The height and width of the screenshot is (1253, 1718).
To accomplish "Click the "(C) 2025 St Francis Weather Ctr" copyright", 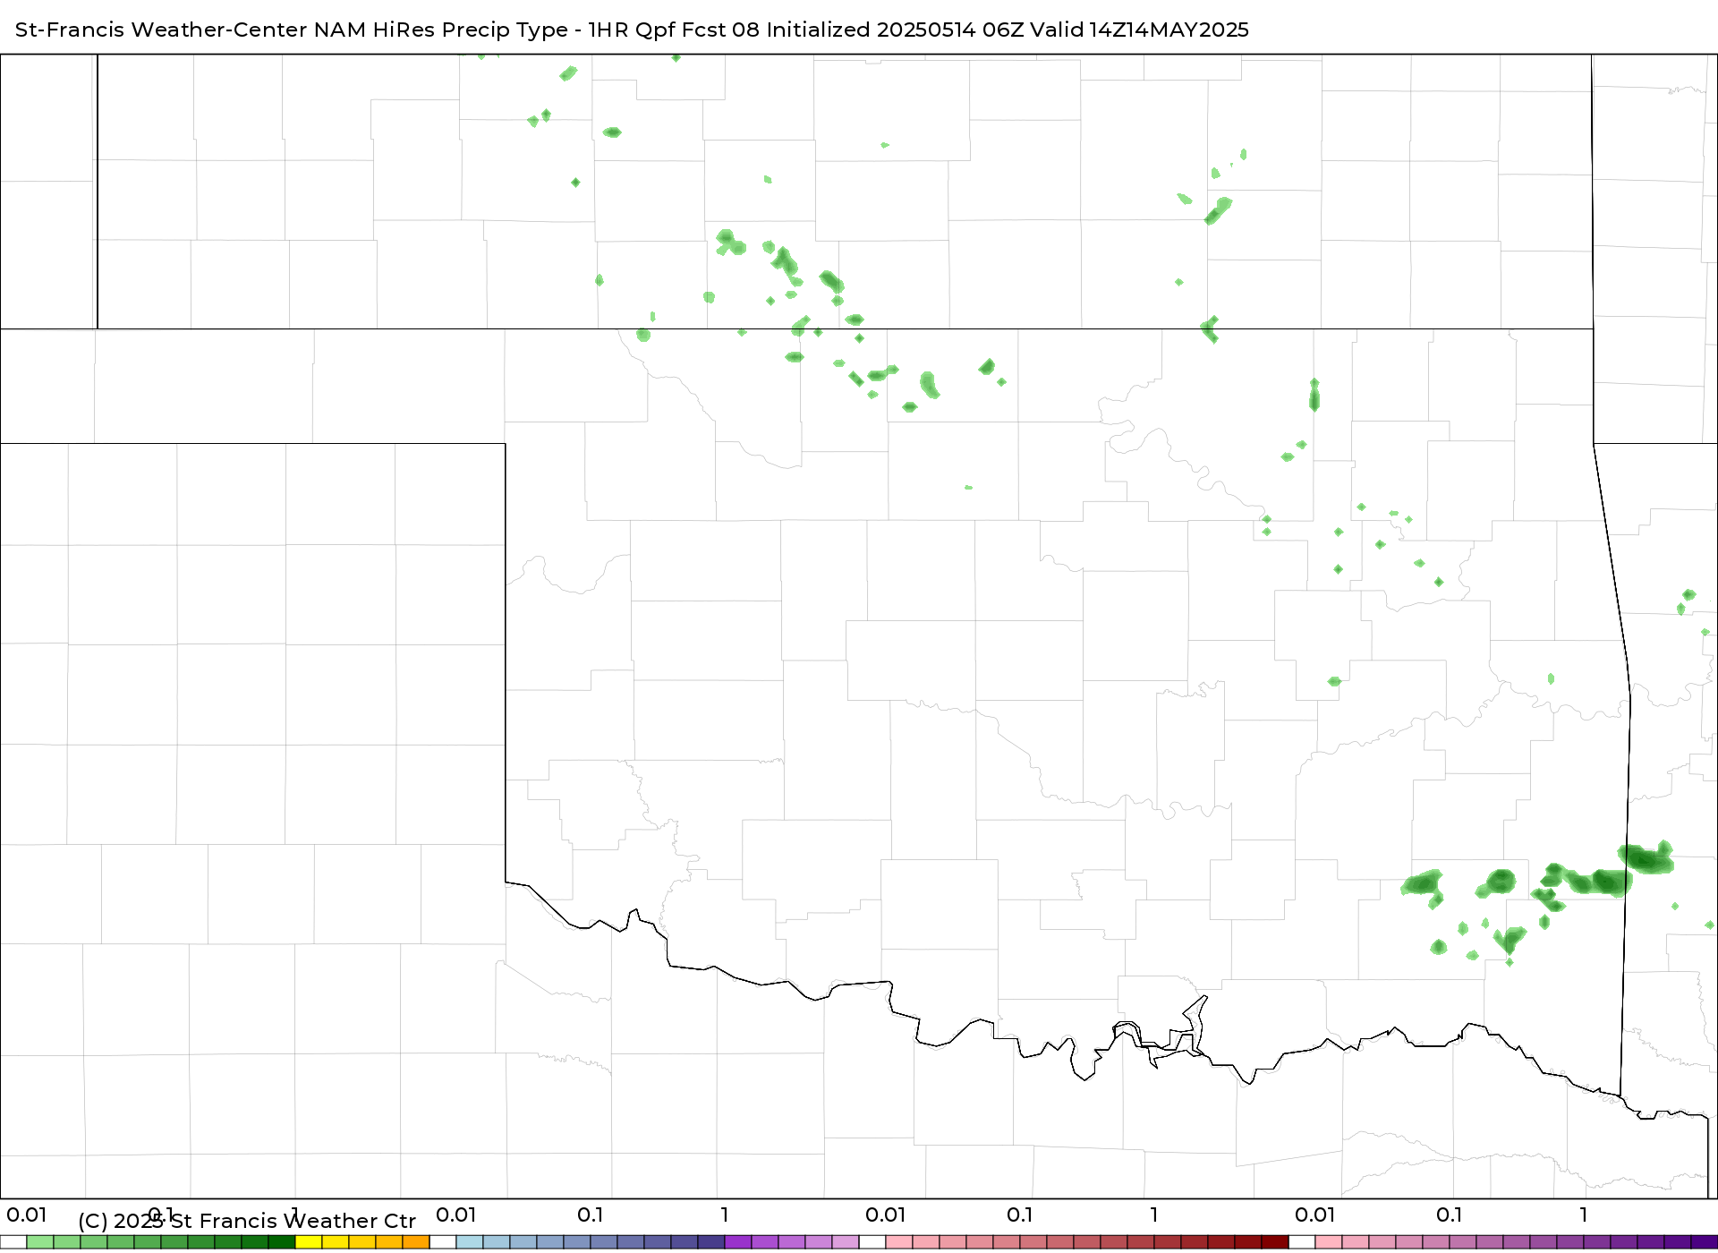I will pyautogui.click(x=247, y=1221).
